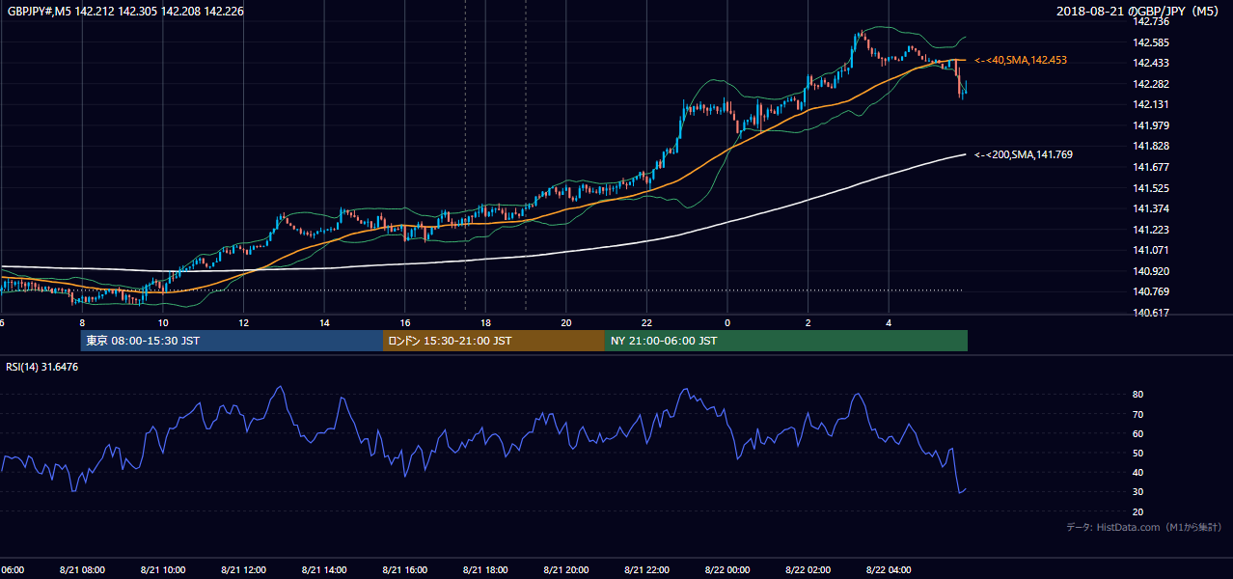This screenshot has width=1233, height=579.
Task: Click the 8/21 22:00 time axis label
Action: pos(646,570)
